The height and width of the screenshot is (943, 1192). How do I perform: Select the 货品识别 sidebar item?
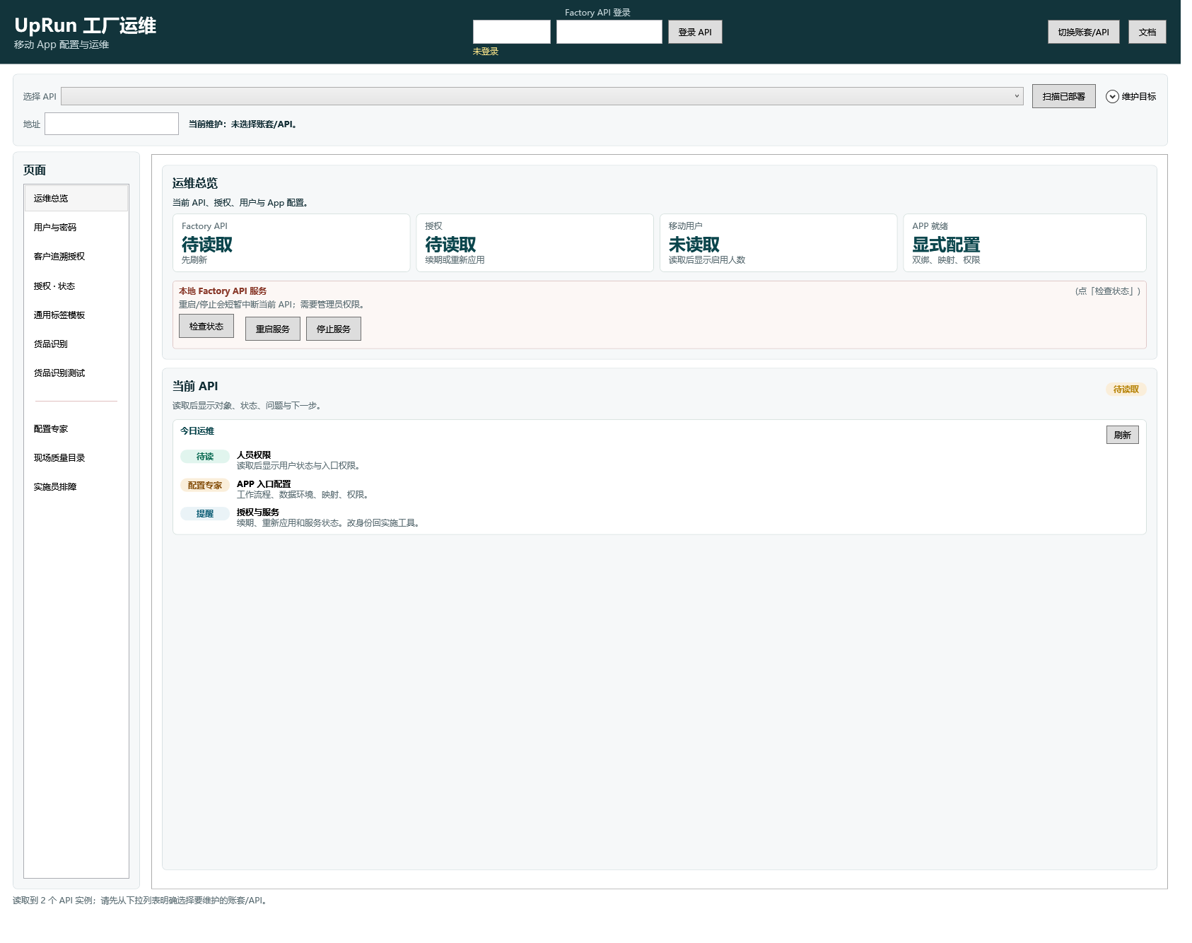76,344
